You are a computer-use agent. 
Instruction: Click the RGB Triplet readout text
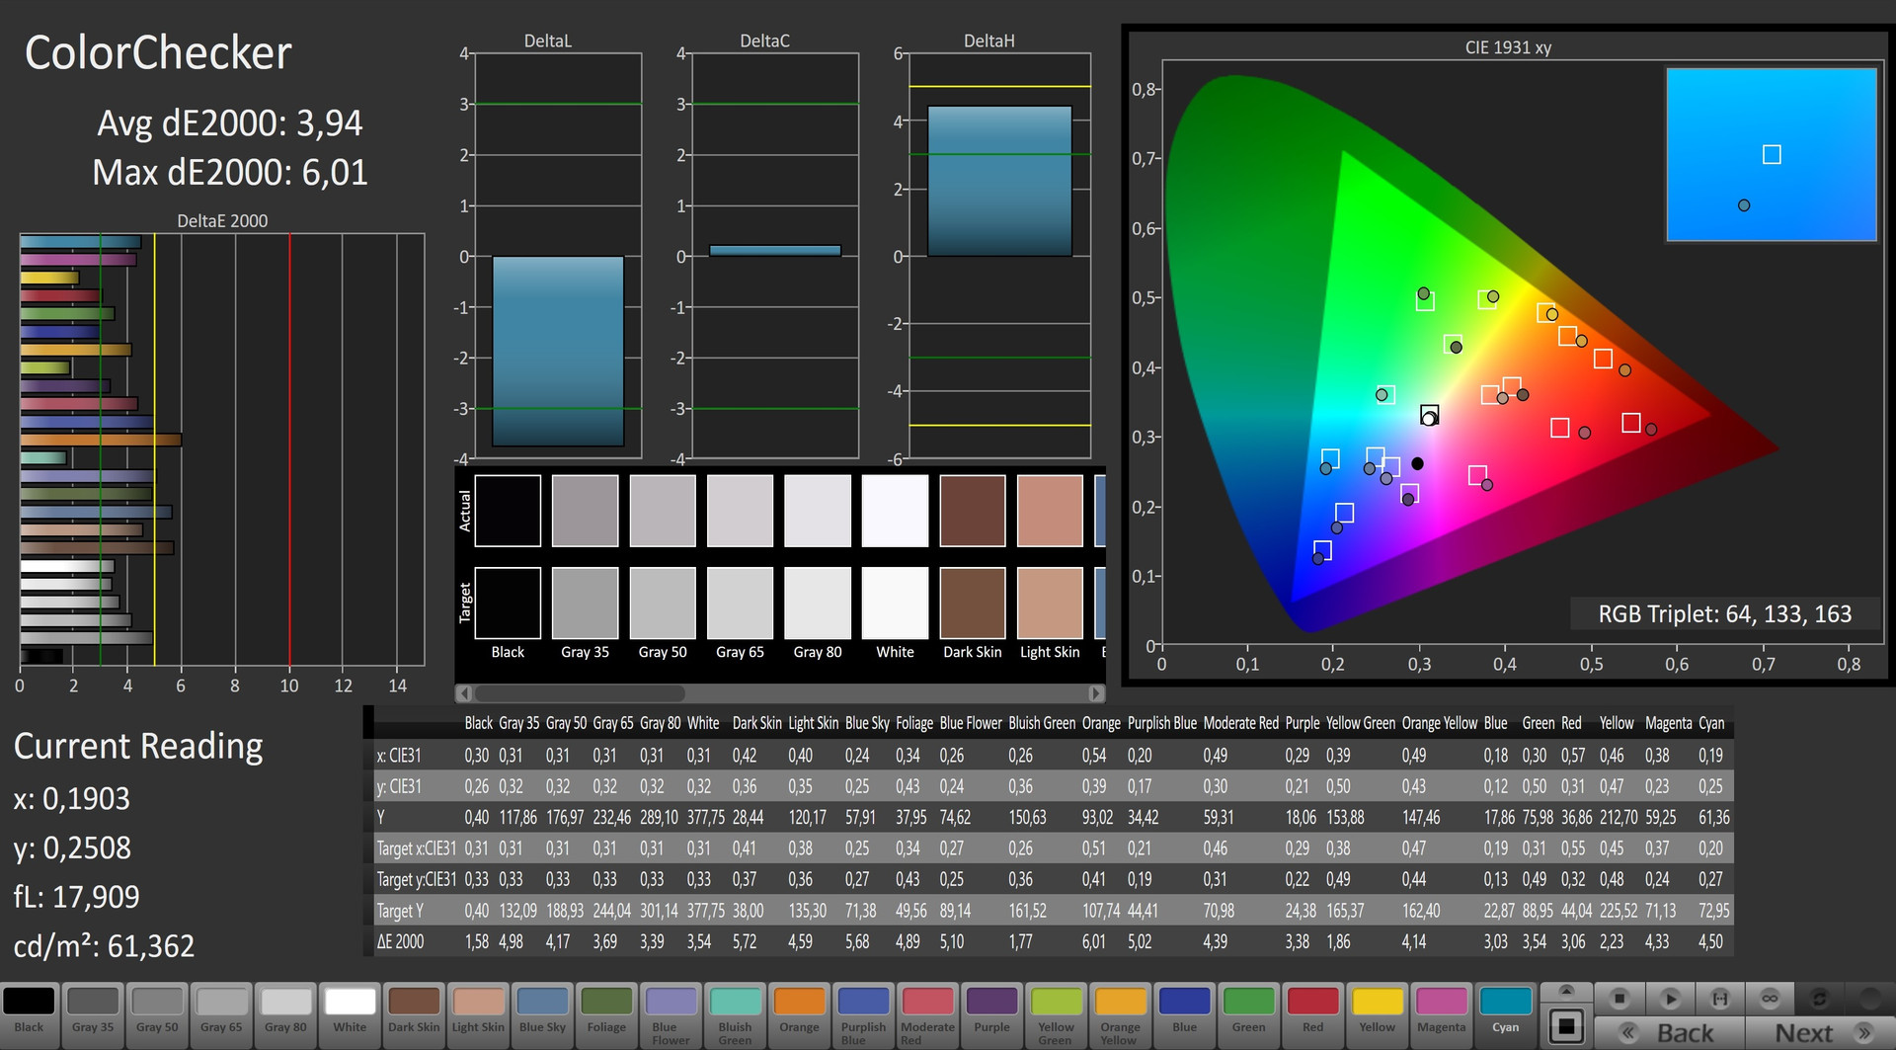tap(1724, 613)
